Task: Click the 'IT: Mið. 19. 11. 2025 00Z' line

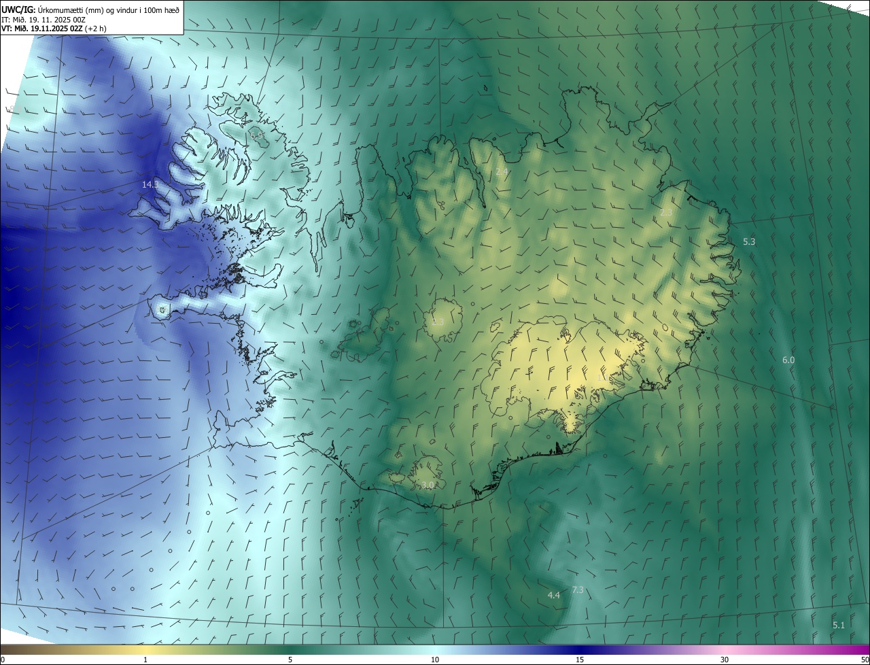Action: [43, 20]
